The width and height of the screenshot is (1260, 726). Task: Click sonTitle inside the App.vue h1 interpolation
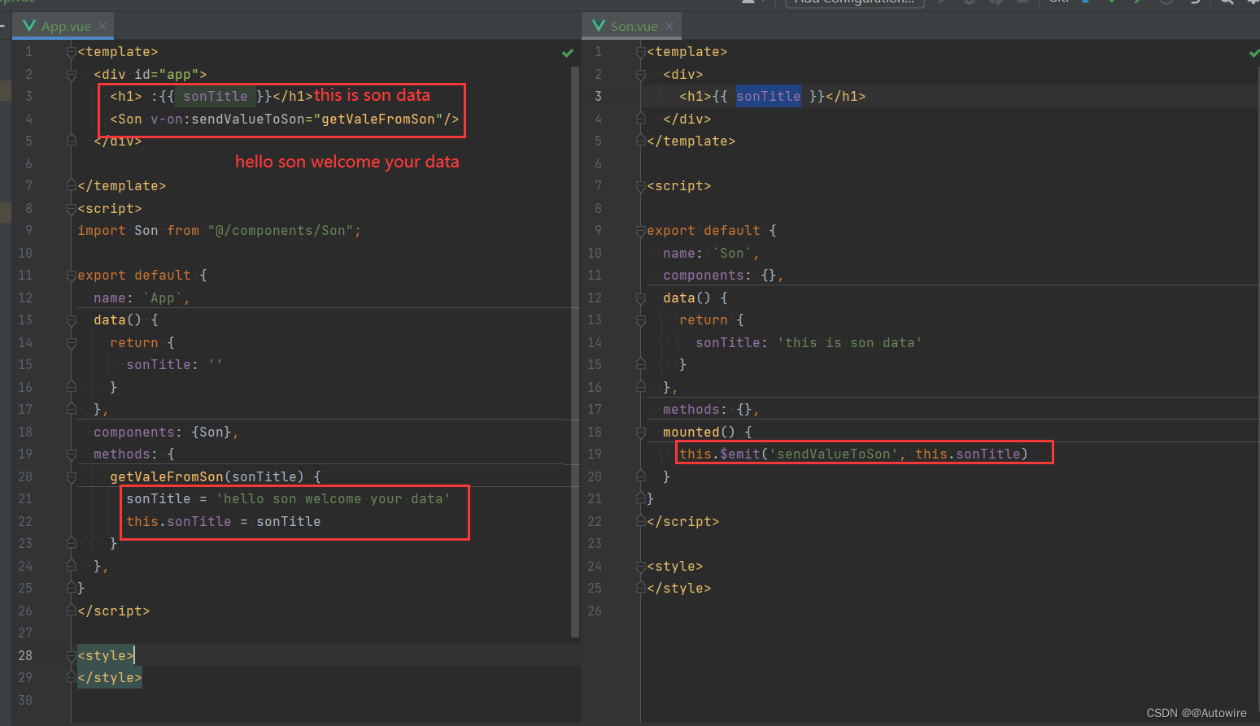216,97
